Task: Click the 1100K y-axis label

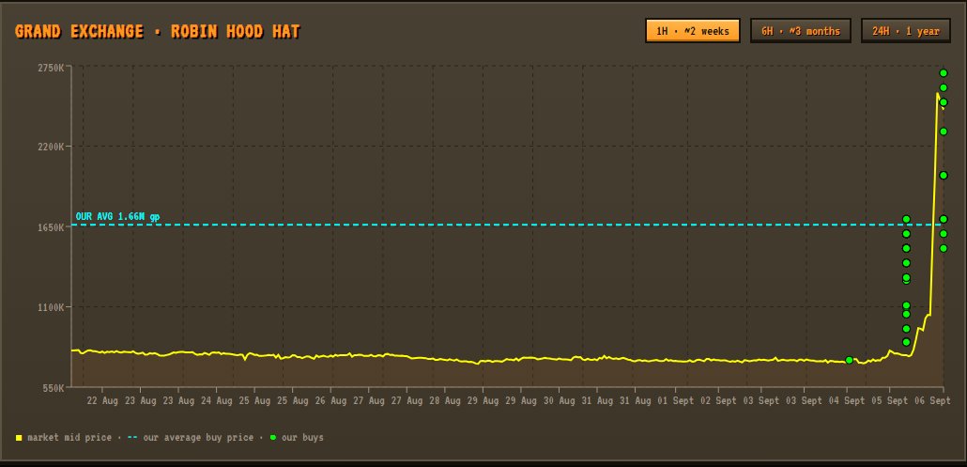Action: pos(52,307)
